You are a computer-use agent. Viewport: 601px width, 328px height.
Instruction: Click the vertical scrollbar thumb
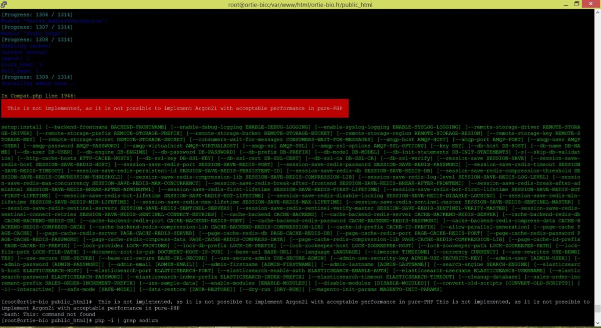tap(596, 309)
